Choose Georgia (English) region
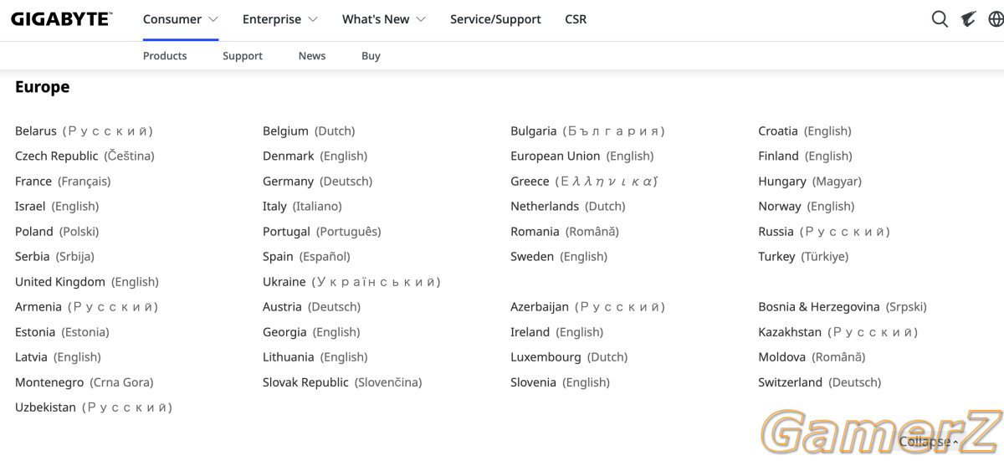The width and height of the screenshot is (1004, 461). point(311,332)
